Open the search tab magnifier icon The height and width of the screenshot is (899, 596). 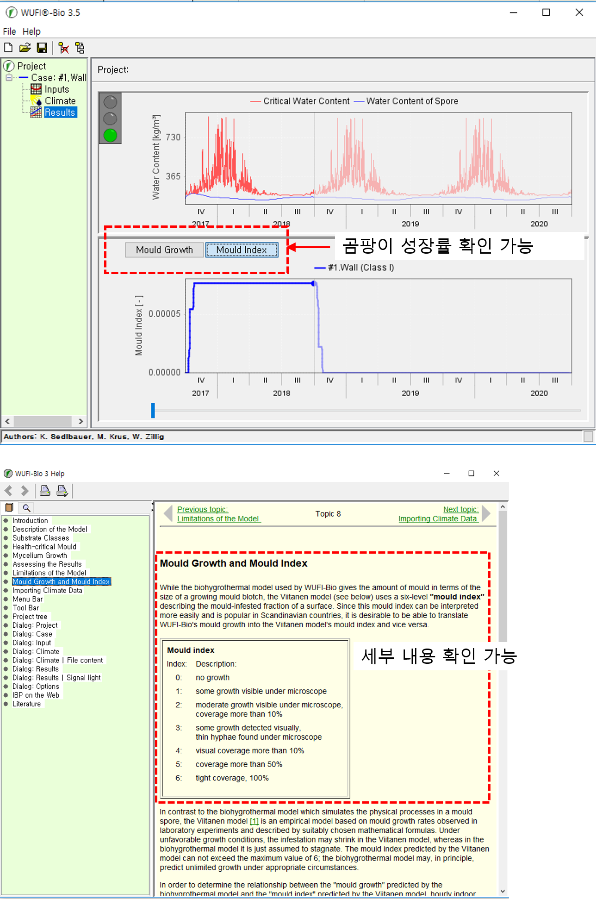click(x=26, y=508)
